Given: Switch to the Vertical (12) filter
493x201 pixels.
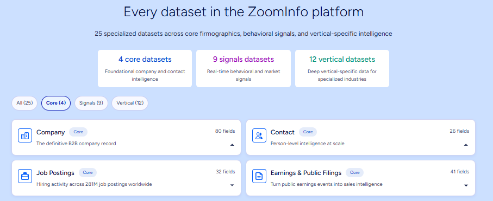Looking at the screenshot, I should (x=130, y=103).
